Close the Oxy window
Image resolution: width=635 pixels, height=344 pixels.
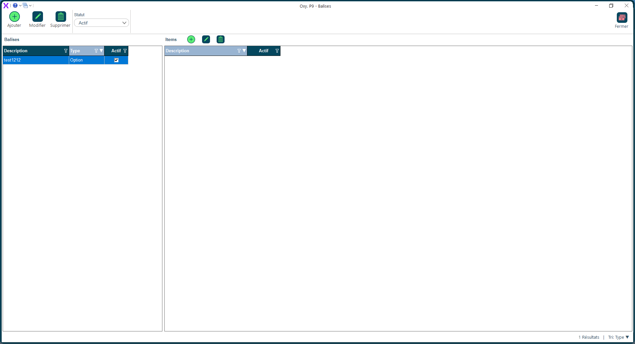626,6
